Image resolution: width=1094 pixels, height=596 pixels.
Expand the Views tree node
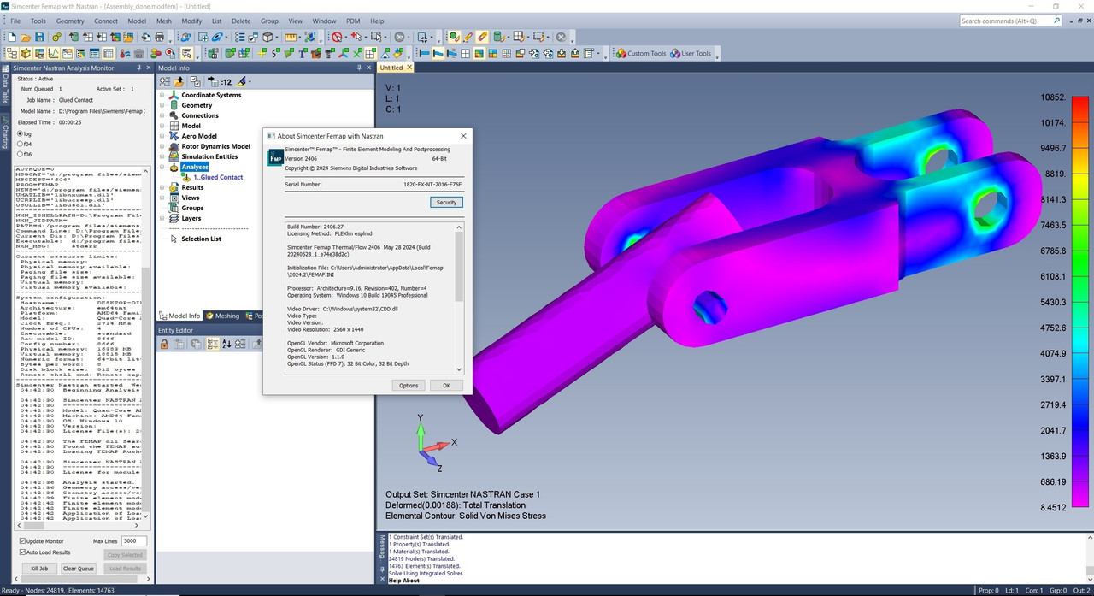click(x=162, y=198)
